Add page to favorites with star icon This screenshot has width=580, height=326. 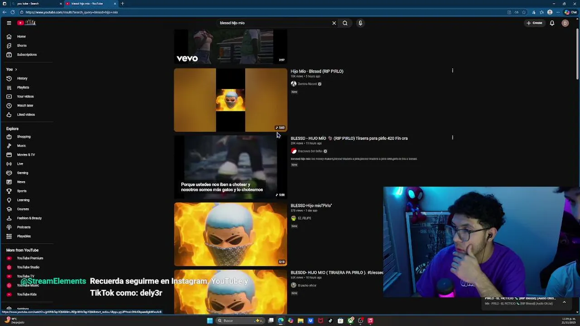click(x=524, y=12)
